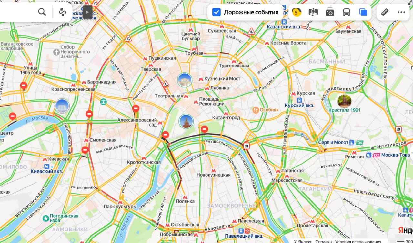The image size is (413, 243).
Task: Open the Справка link
Action: pos(324,241)
